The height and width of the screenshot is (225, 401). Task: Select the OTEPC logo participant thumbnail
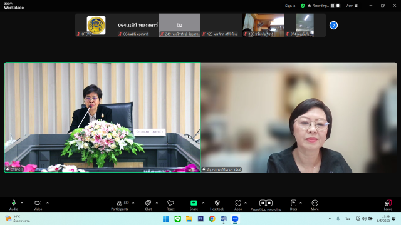coord(96,25)
